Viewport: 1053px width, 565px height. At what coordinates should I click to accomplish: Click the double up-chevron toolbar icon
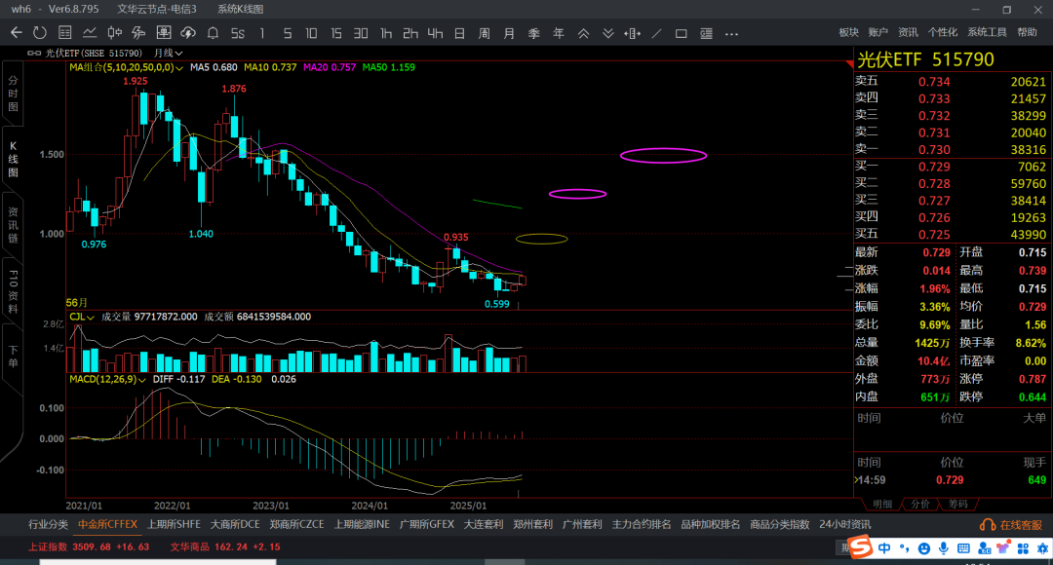point(584,33)
